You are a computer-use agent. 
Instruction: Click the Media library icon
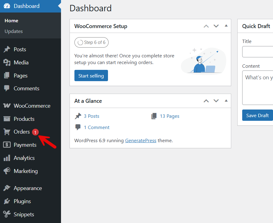7,63
